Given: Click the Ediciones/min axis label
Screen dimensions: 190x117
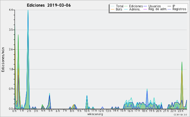Looking at the screenshot, I should point(3,59).
